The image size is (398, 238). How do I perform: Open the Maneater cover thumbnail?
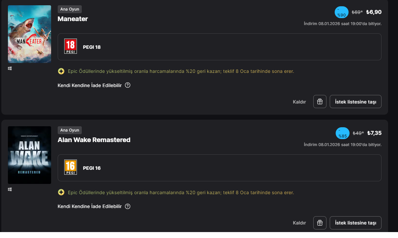click(x=29, y=34)
